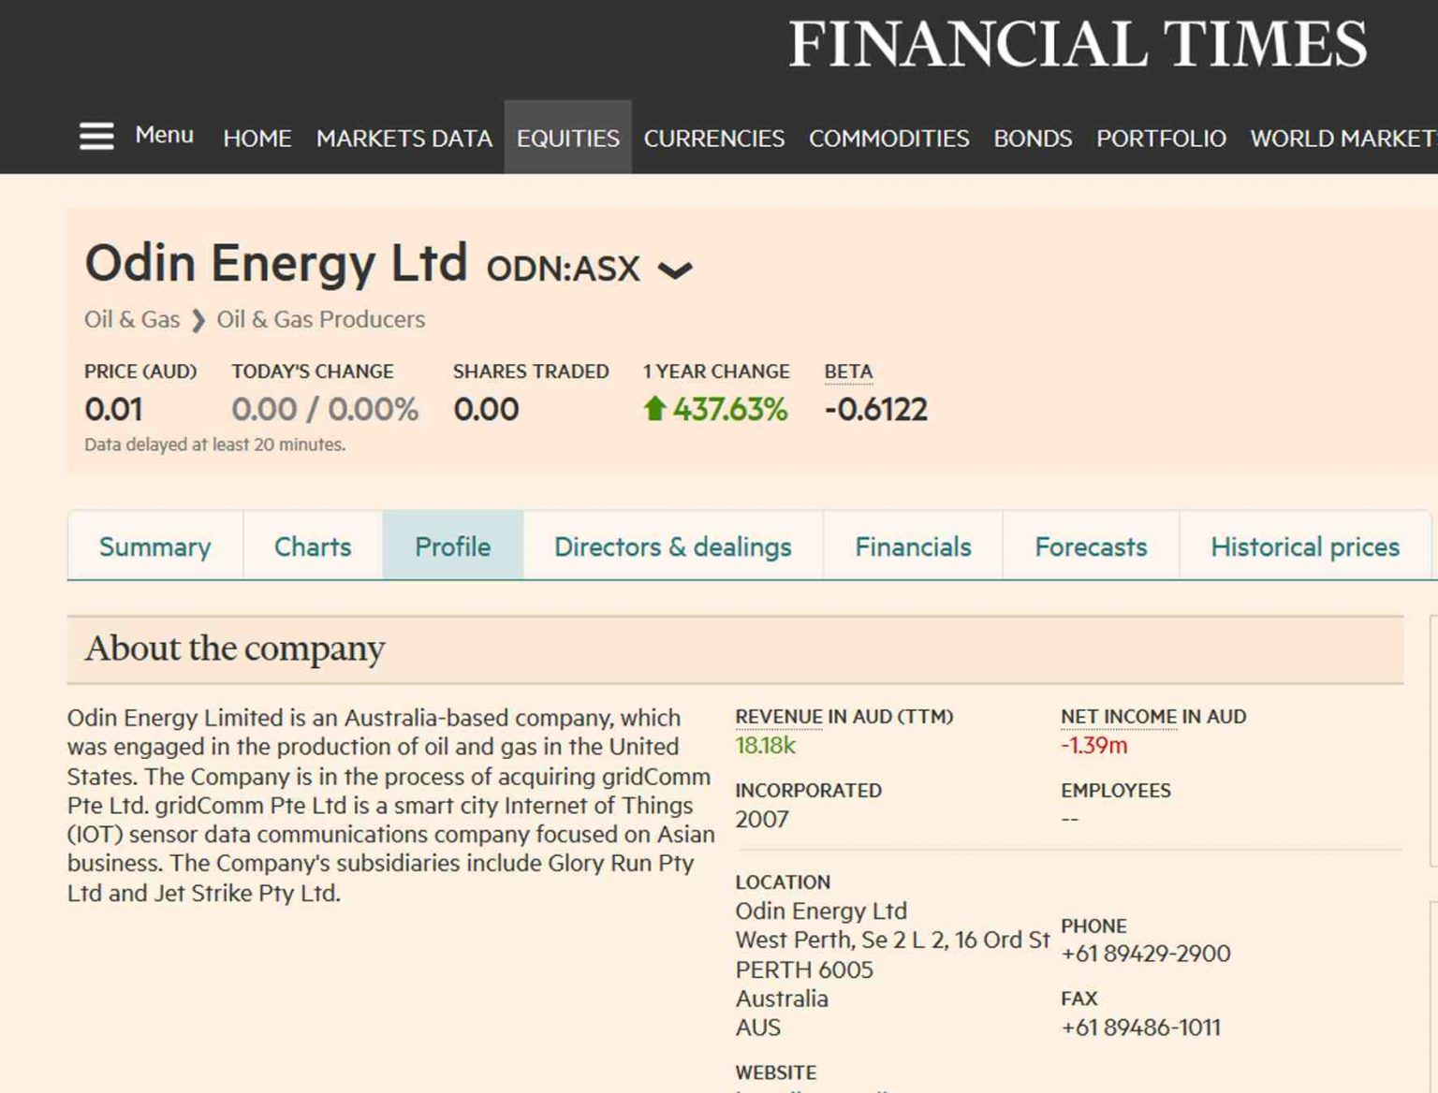This screenshot has width=1438, height=1093.
Task: Click the hamburger Menu icon
Action: click(x=96, y=137)
